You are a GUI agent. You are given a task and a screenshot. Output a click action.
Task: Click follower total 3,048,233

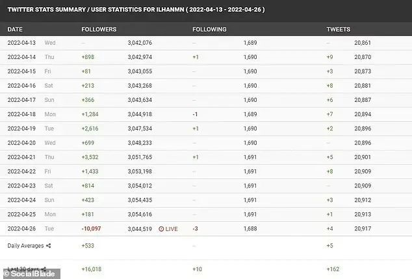coord(140,143)
